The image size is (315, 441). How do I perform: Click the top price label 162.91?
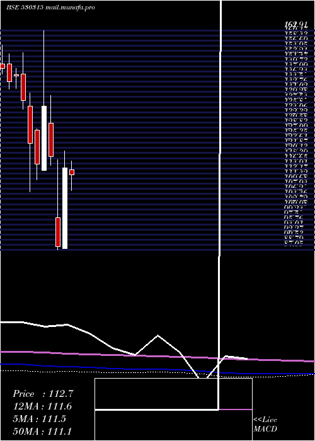[297, 25]
